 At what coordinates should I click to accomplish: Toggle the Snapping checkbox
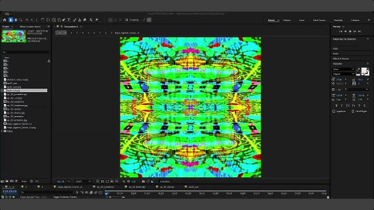127,20
